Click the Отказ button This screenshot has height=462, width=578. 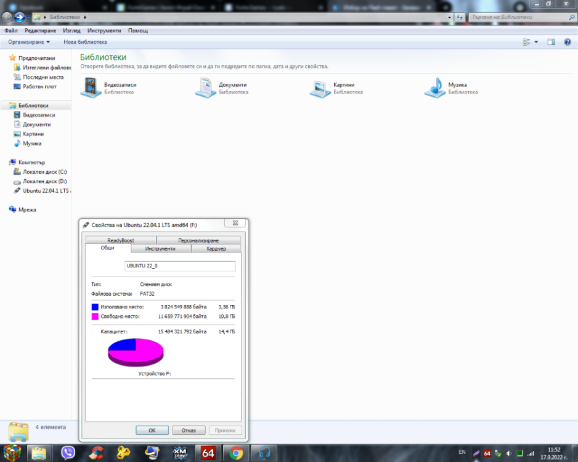189,431
